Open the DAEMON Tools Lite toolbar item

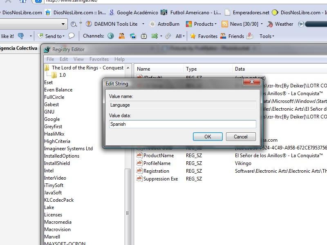coord(112,24)
